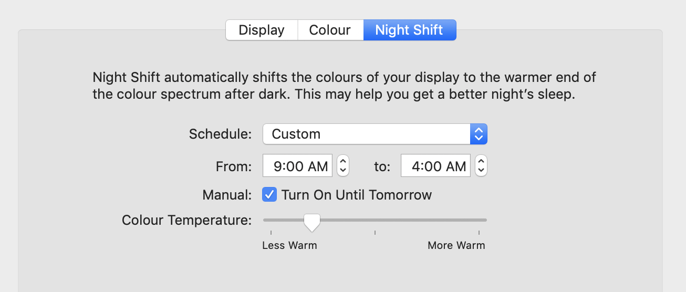Select the Night Shift tab
The height and width of the screenshot is (292, 686).
pyautogui.click(x=409, y=30)
